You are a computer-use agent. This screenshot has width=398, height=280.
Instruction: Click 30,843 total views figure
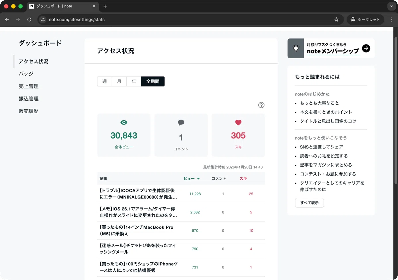click(124, 136)
